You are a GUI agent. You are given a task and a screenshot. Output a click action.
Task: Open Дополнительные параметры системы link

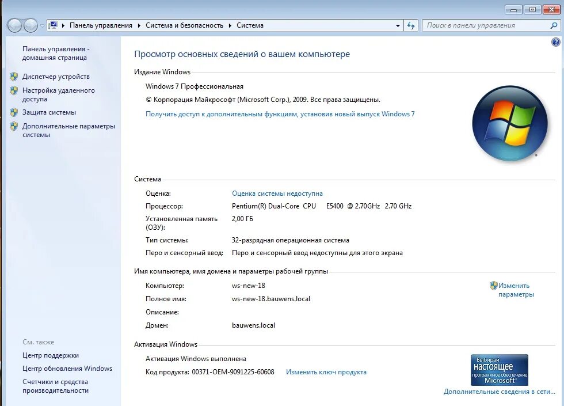pyautogui.click(x=68, y=130)
